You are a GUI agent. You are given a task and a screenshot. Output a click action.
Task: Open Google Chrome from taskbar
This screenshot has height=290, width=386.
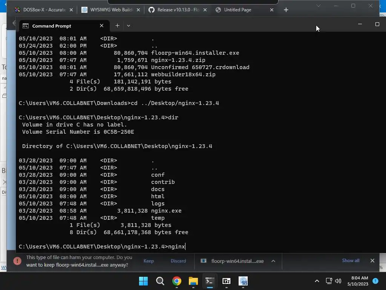tap(177, 281)
